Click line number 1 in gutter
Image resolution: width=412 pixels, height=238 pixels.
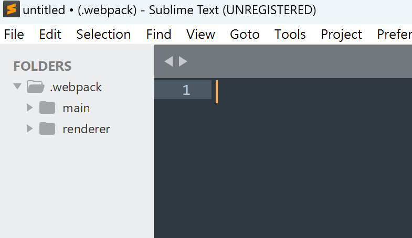[186, 90]
